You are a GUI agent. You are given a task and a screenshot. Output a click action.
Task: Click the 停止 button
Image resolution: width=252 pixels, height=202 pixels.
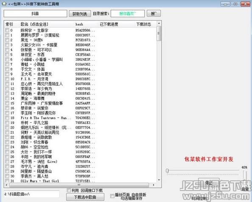(209, 182)
